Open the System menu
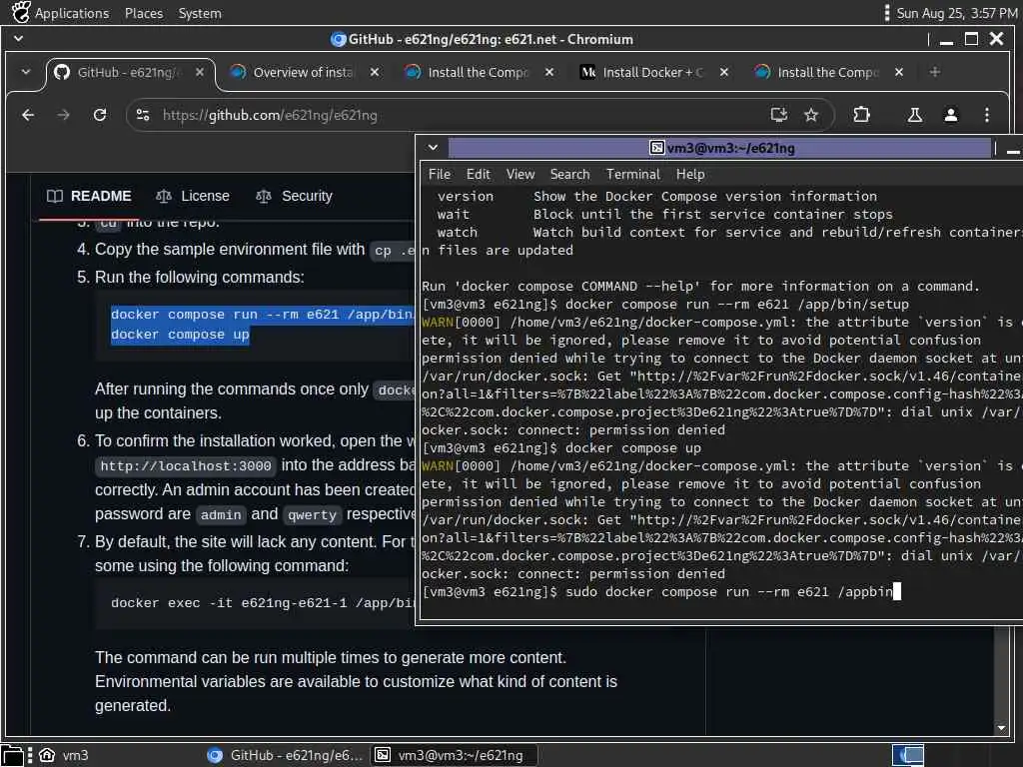Screen dimensions: 1023x767 click(x=200, y=13)
